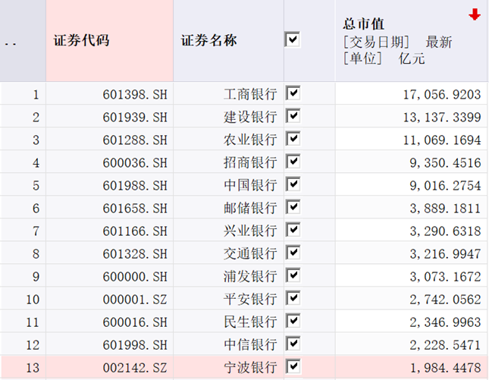Click the name cell 中国银行
The width and height of the screenshot is (489, 380).
click(228, 185)
